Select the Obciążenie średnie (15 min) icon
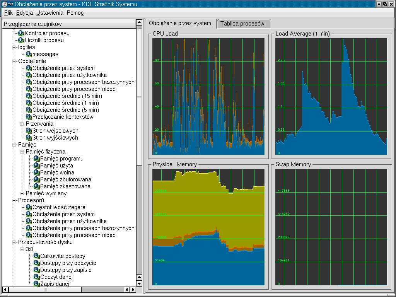The image size is (396, 297). pyautogui.click(x=29, y=96)
